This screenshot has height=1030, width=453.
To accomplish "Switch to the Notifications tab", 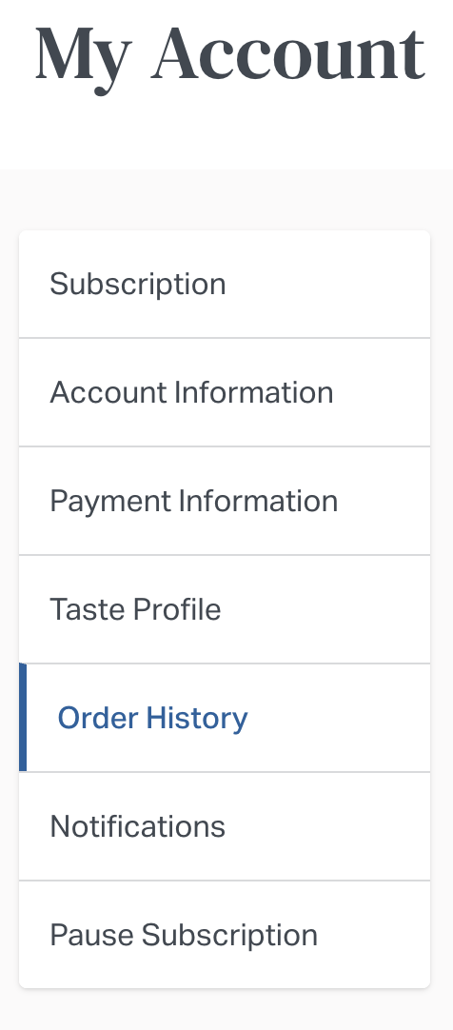I will (225, 825).
